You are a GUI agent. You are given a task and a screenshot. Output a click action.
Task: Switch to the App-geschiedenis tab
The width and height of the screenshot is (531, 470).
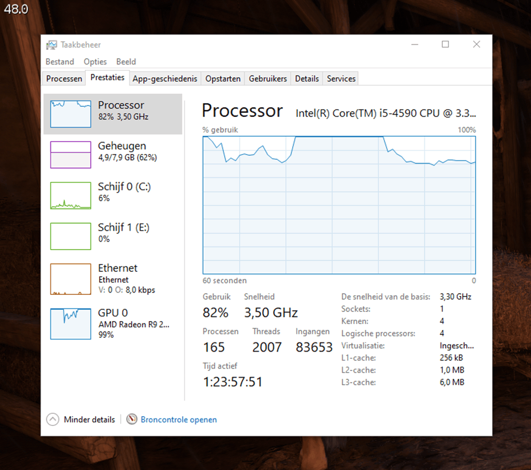[x=165, y=79]
